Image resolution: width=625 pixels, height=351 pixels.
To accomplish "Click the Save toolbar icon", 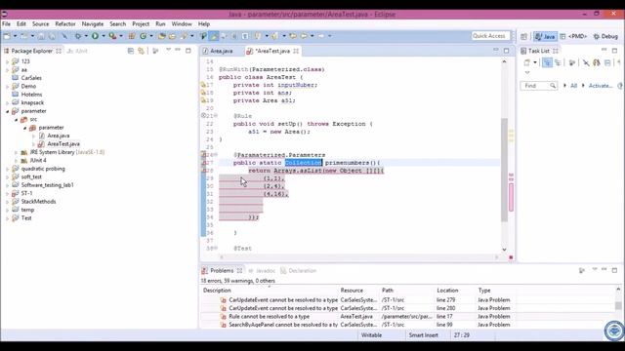I will pyautogui.click(x=41, y=36).
